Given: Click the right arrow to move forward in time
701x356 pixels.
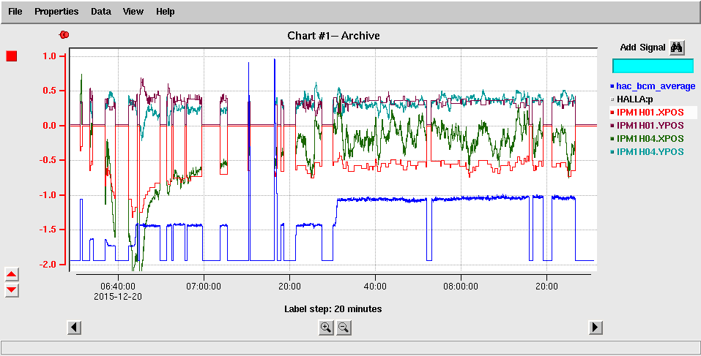Looking at the screenshot, I should (595, 327).
